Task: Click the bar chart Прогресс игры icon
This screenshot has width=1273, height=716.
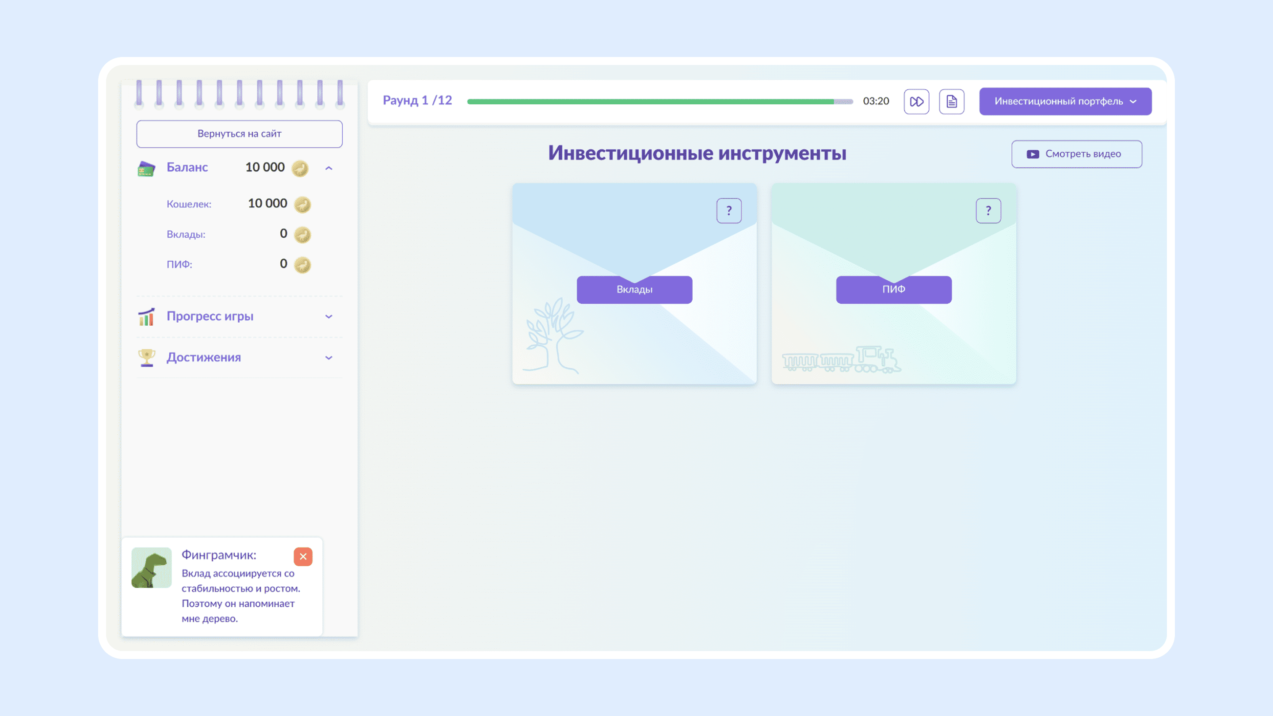Action: [x=146, y=317]
